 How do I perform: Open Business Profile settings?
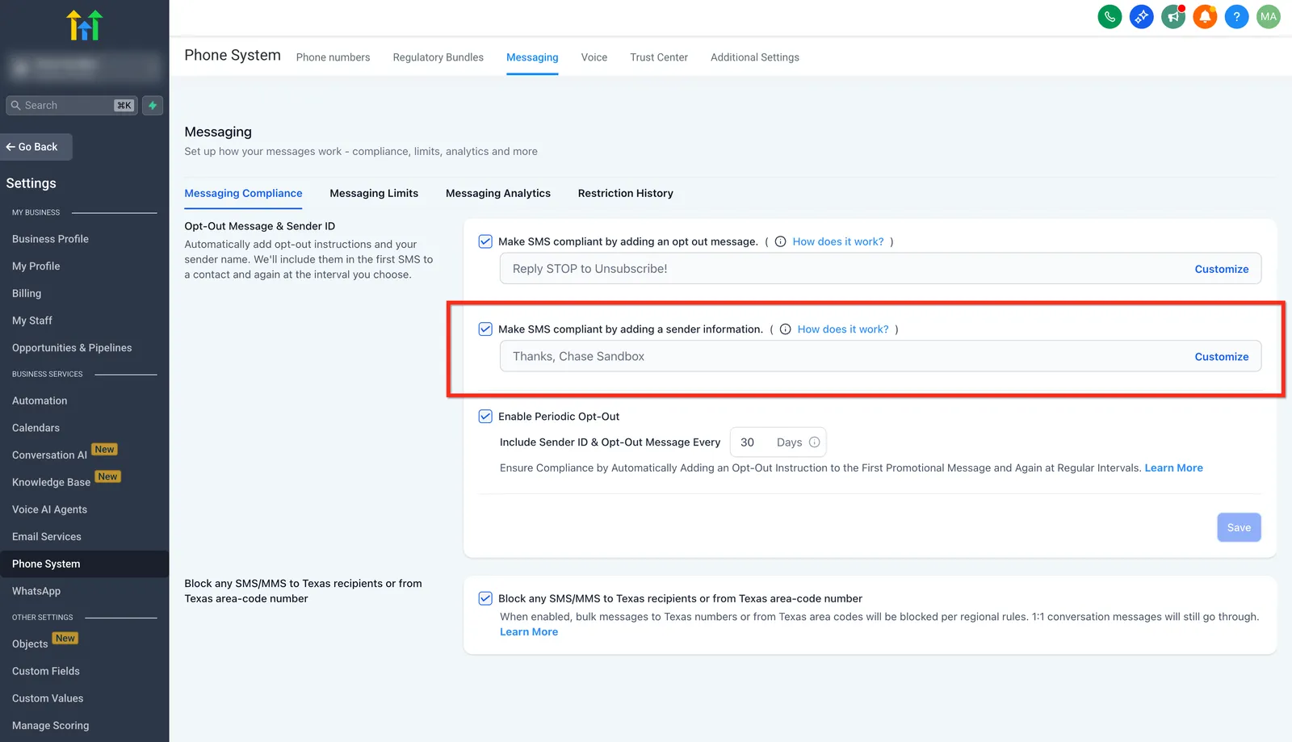(x=50, y=239)
